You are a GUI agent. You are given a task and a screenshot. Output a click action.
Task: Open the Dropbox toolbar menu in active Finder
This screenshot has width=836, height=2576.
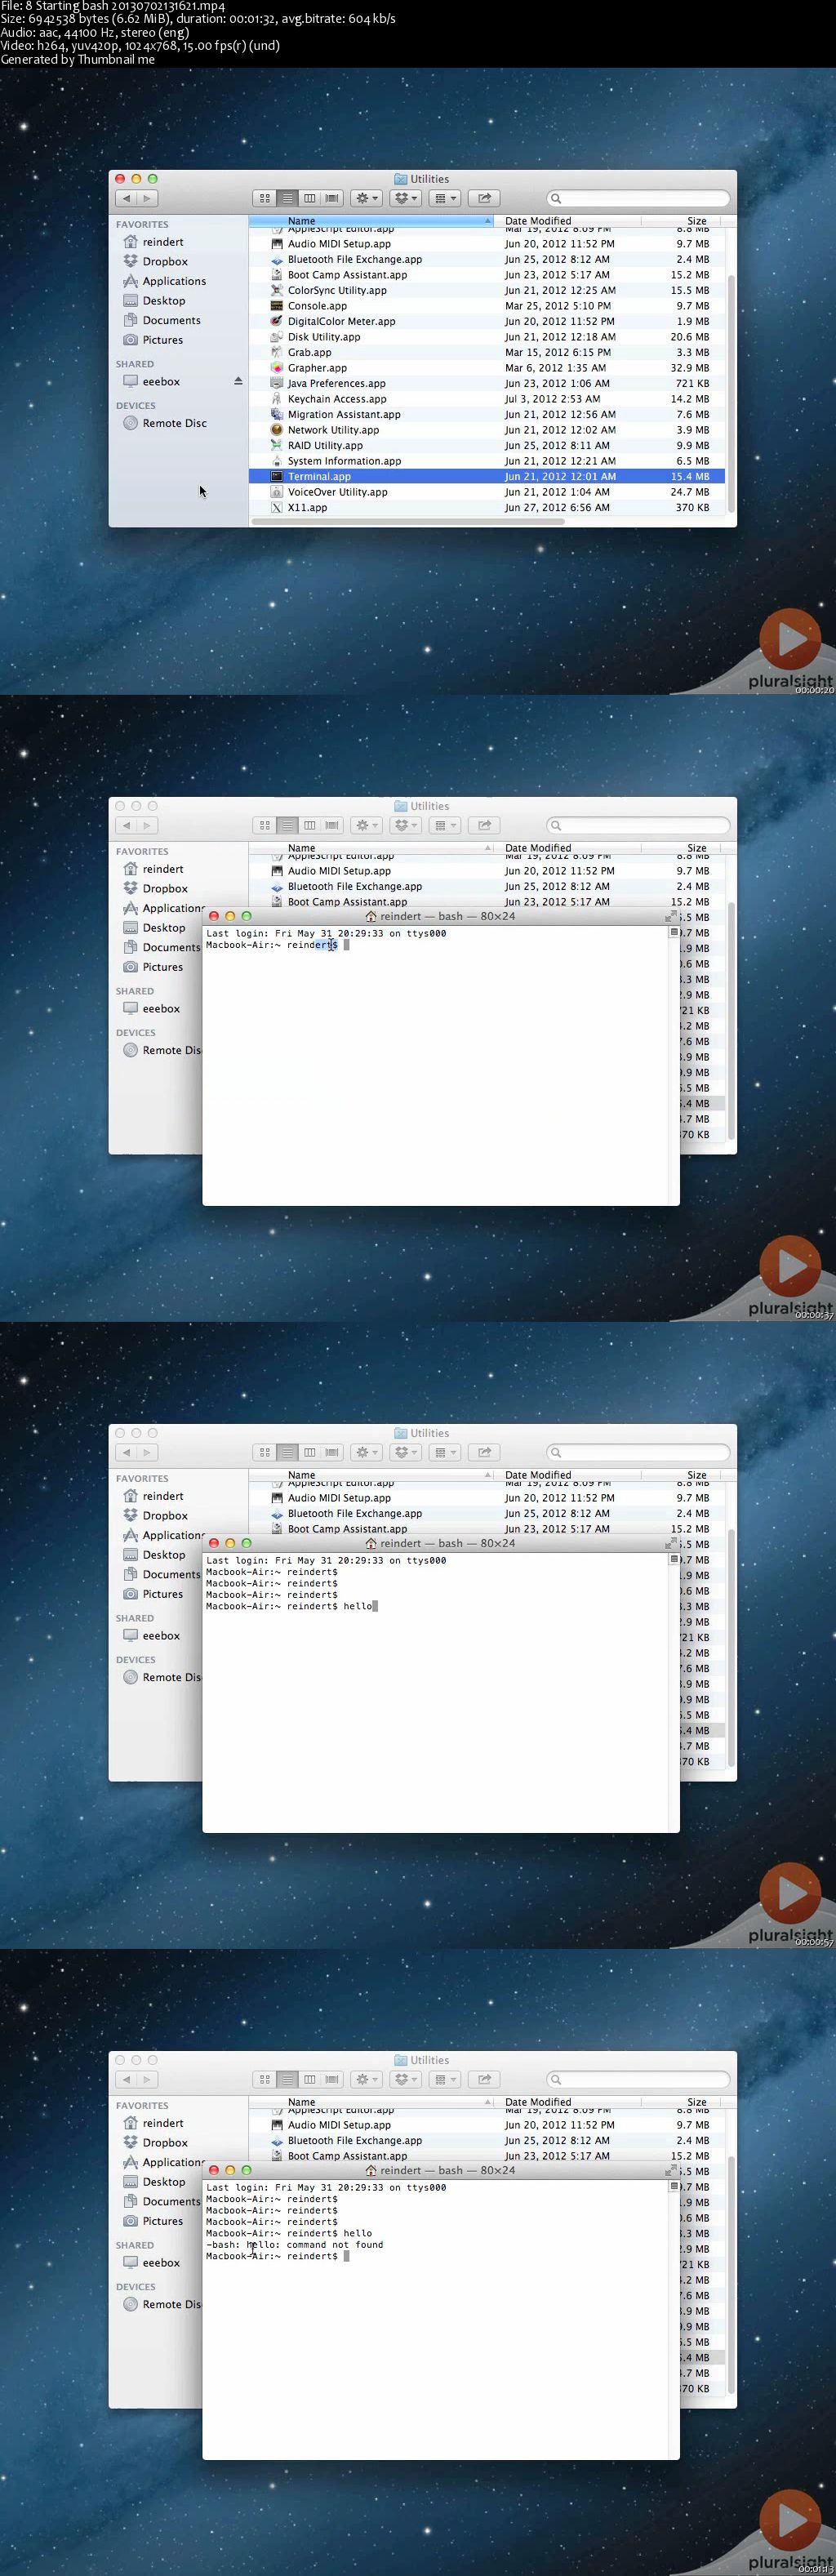[x=405, y=198]
